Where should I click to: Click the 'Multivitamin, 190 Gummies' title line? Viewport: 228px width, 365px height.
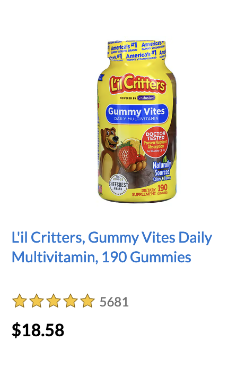(x=101, y=257)
